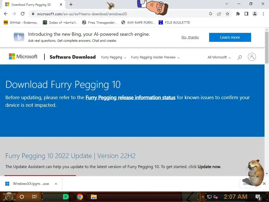Open Task View on the taskbar
Screen dimensions: 269x202
pos(34,197)
